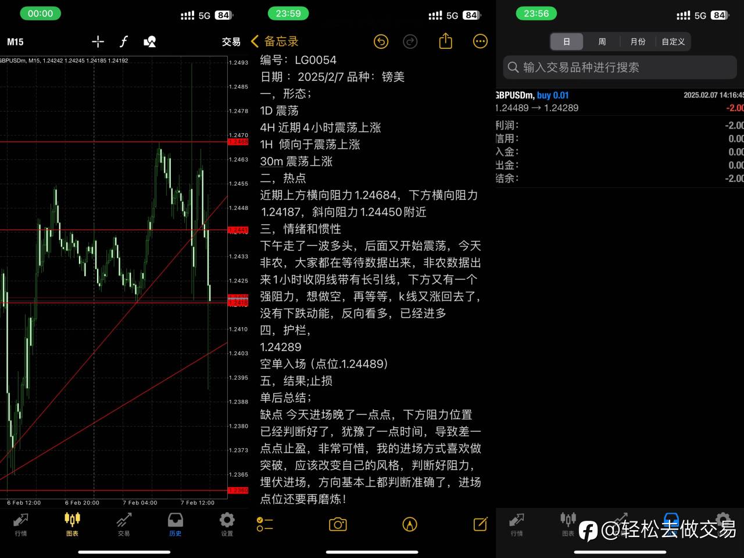
Task: Tap the note line reading only 1.24289
Action: pos(281,347)
